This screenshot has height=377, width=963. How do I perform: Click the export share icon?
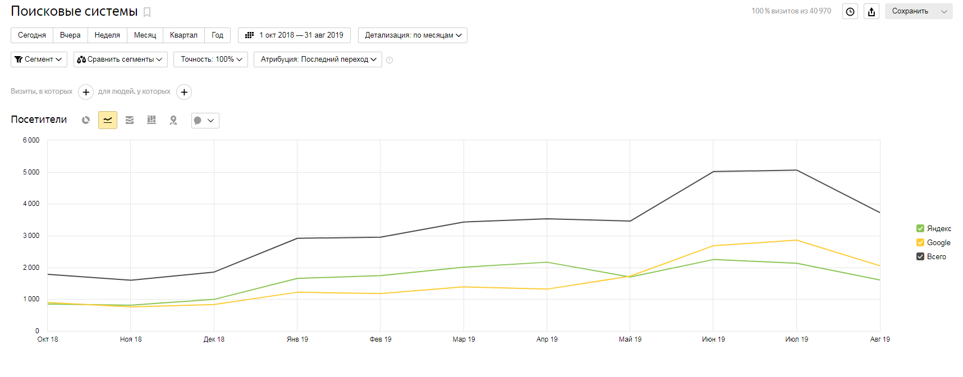coord(872,12)
